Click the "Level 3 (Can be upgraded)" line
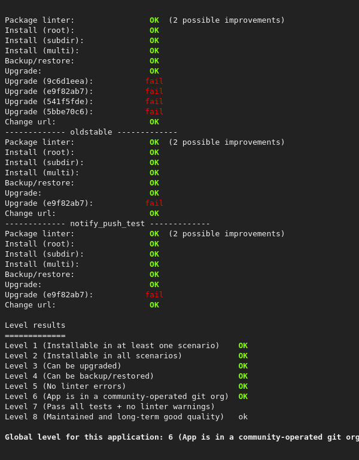359x460 pixels. point(63,365)
